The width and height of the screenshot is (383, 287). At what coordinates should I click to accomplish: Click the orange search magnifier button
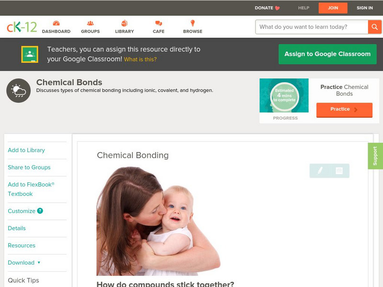pos(374,27)
